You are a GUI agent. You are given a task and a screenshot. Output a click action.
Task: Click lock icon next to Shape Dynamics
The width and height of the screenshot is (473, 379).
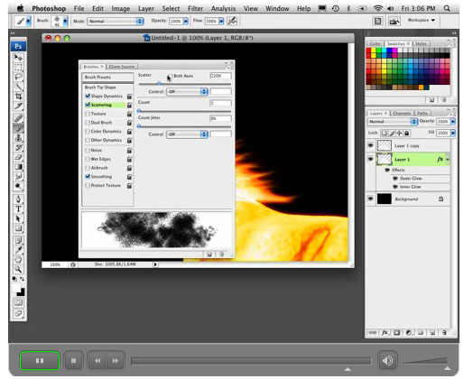pos(129,97)
